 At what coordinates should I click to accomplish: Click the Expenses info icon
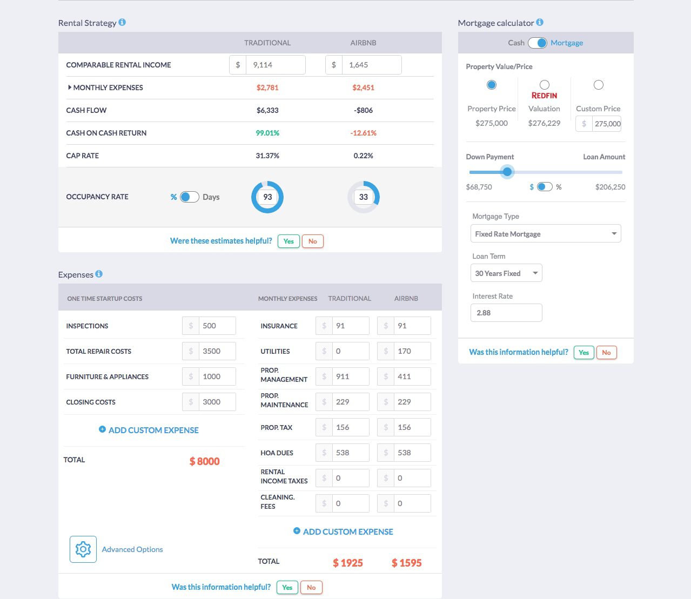pyautogui.click(x=98, y=273)
